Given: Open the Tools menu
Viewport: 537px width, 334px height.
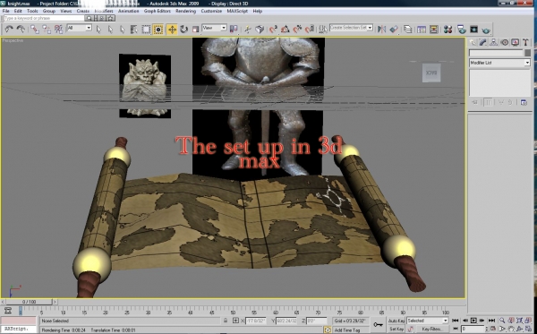Looking at the screenshot, I should 32,11.
